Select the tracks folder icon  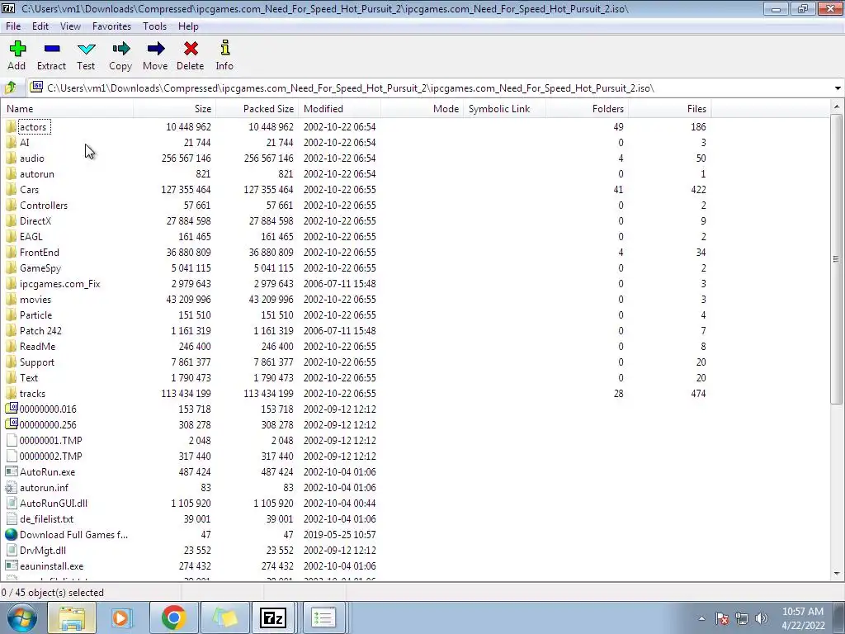tap(12, 393)
